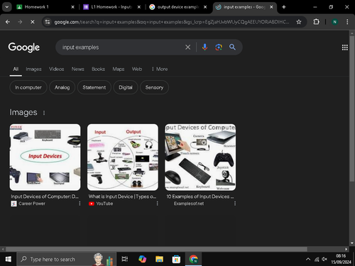Viewport: 355px width, 266px height.
Task: Open the Google apps grid
Action: pyautogui.click(x=345, y=48)
